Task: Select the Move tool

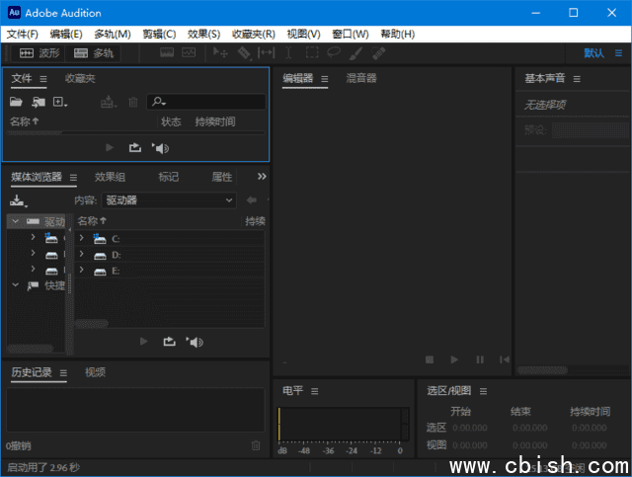Action: pyautogui.click(x=220, y=52)
